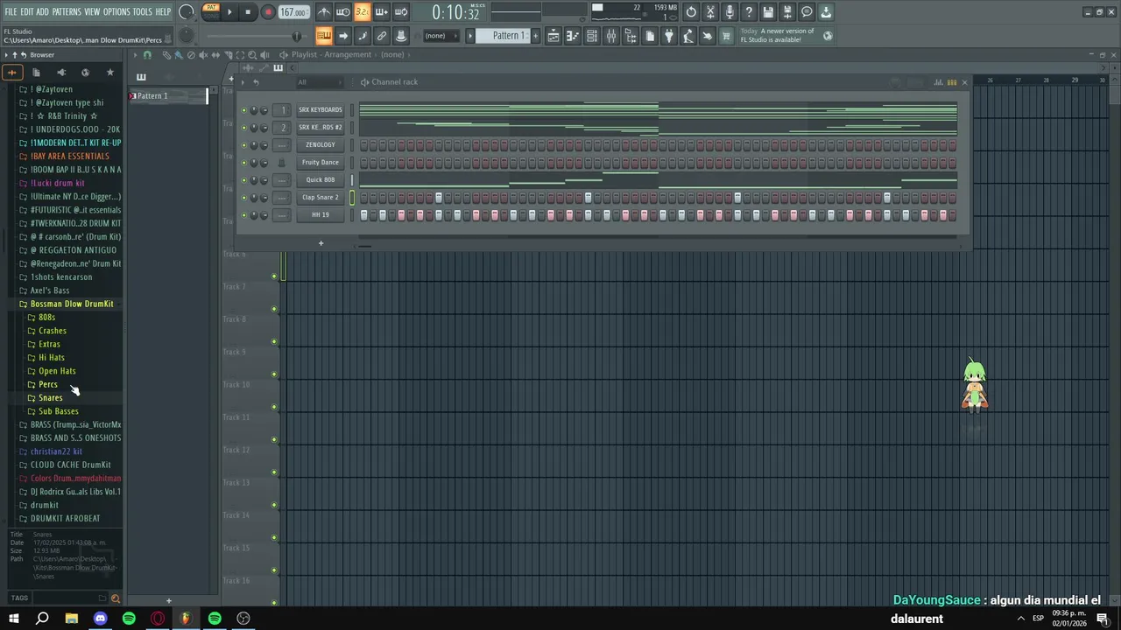Open the ADD menu
This screenshot has width=1121, height=630.
coord(43,12)
